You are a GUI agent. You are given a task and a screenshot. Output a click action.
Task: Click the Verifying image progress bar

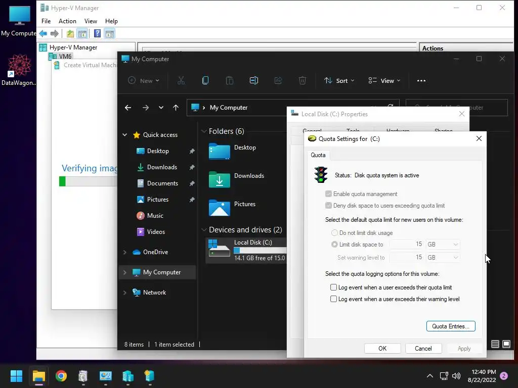tap(88, 181)
